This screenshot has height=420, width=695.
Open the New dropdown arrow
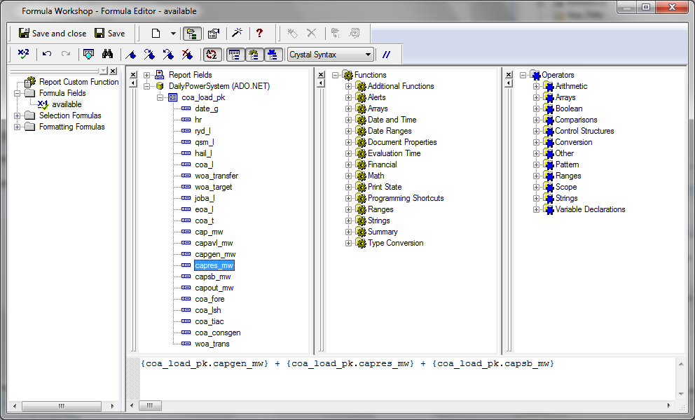point(173,33)
